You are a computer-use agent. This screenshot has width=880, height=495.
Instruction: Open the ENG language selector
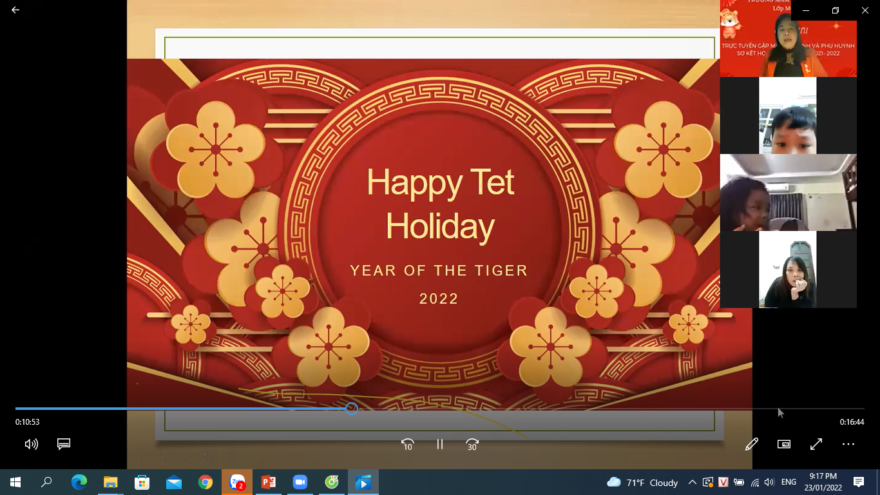pos(789,482)
